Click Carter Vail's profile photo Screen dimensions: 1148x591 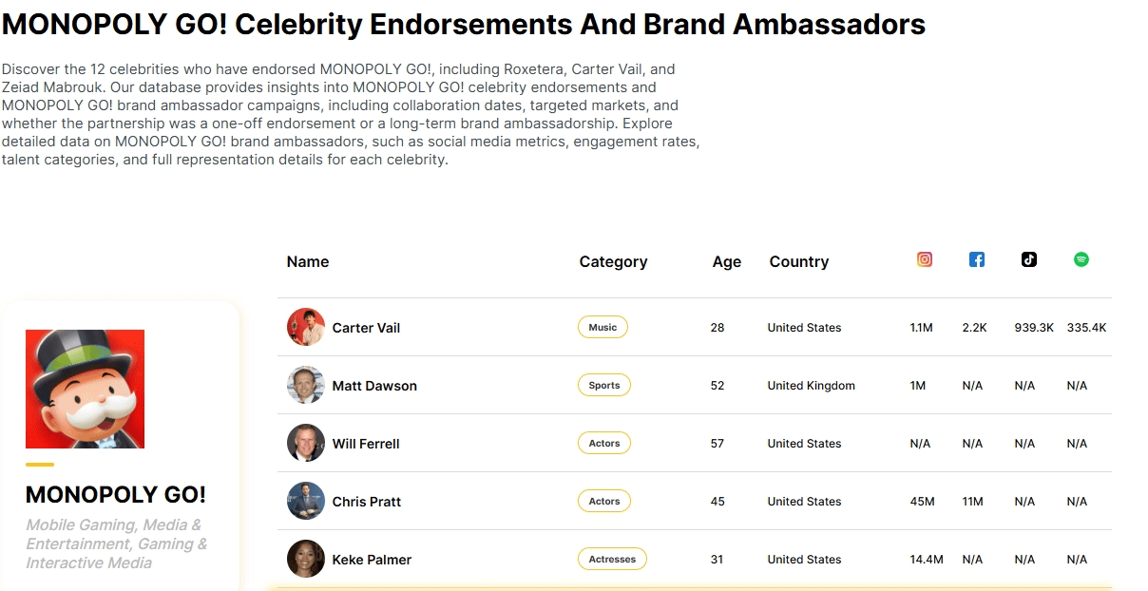point(306,327)
